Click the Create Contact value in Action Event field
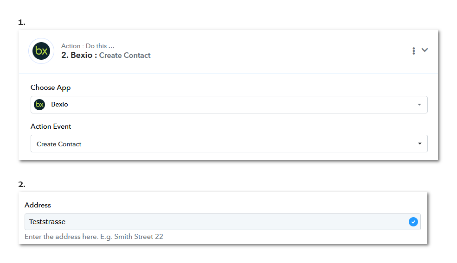The width and height of the screenshot is (457, 263). click(x=59, y=144)
